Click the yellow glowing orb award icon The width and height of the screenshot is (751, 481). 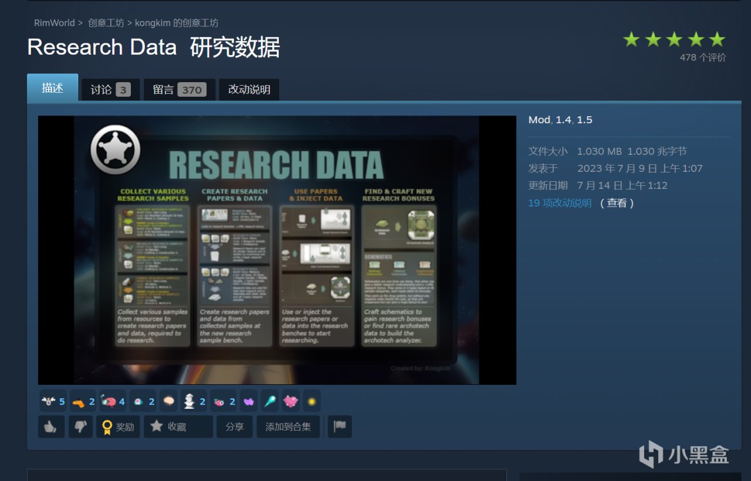312,401
